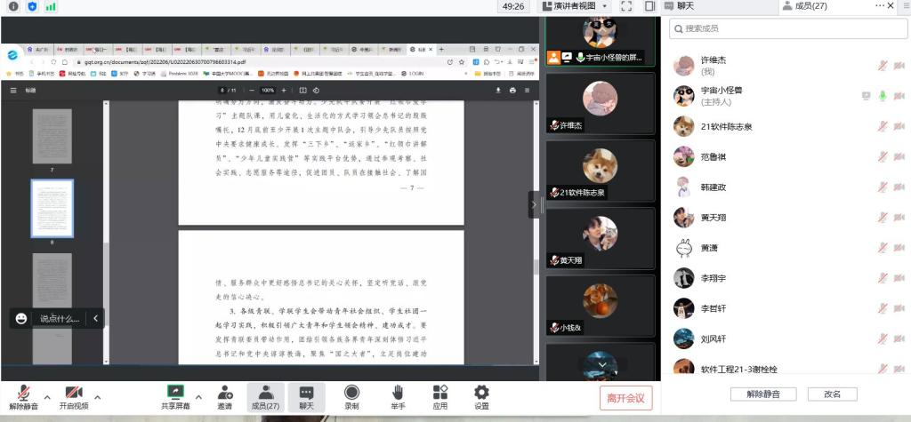Select the page 8 thumbnail in the PDF sidebar
The height and width of the screenshot is (422, 911).
point(52,209)
